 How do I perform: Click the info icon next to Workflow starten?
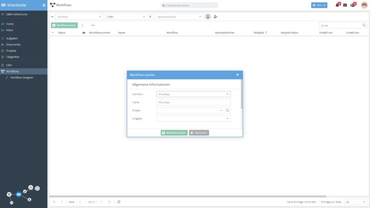(82, 25)
